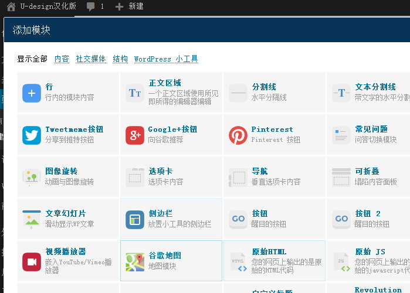Click description '行内的模块内容'
This screenshot has width=410, height=293.
click(x=70, y=97)
